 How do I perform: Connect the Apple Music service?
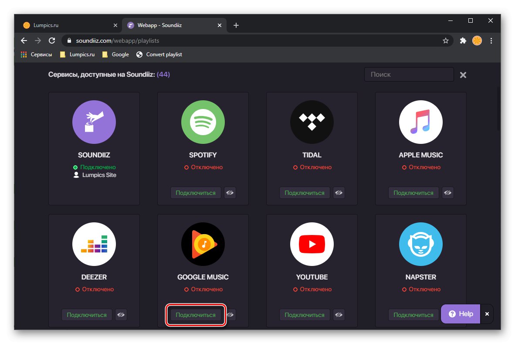point(413,193)
